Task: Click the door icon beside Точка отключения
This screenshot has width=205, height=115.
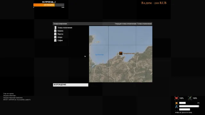Action: (55, 28)
